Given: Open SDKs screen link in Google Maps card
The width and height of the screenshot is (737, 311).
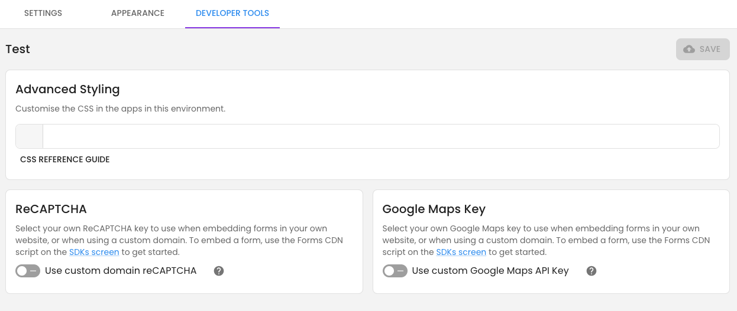Looking at the screenshot, I should pyautogui.click(x=461, y=252).
